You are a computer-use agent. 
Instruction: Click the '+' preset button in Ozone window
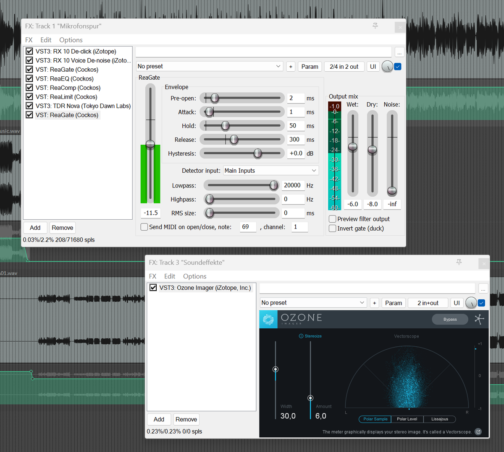coord(375,303)
